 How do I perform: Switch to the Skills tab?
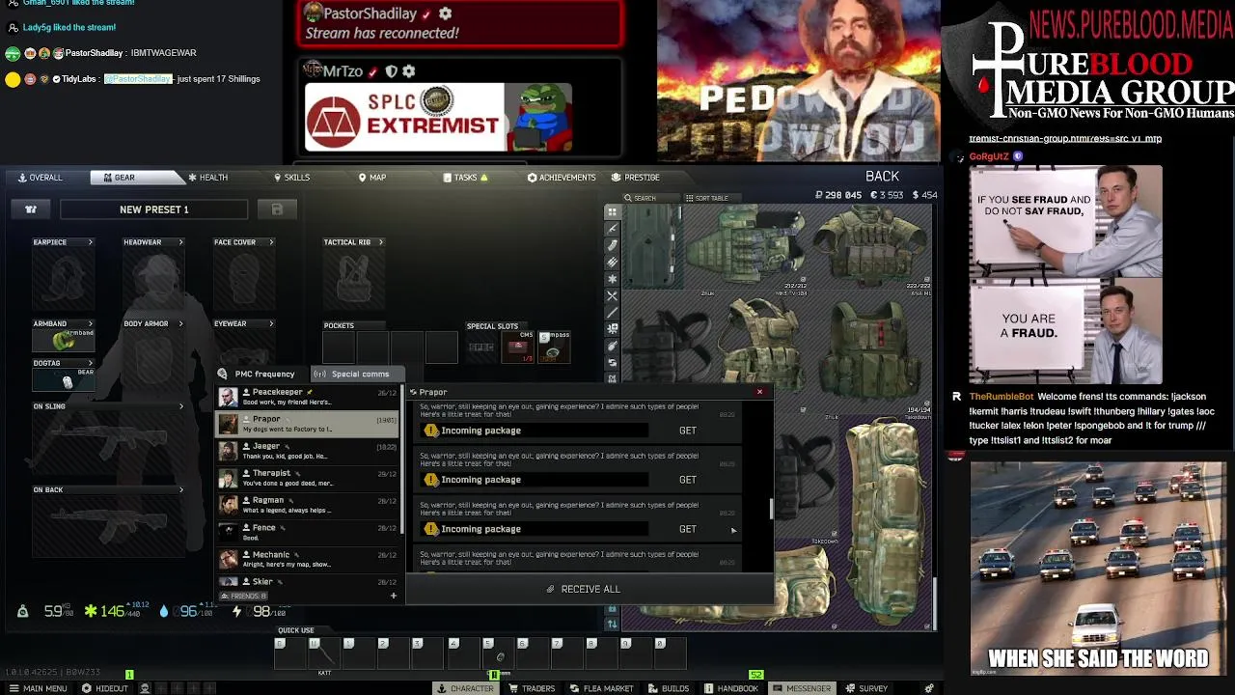pyautogui.click(x=291, y=178)
